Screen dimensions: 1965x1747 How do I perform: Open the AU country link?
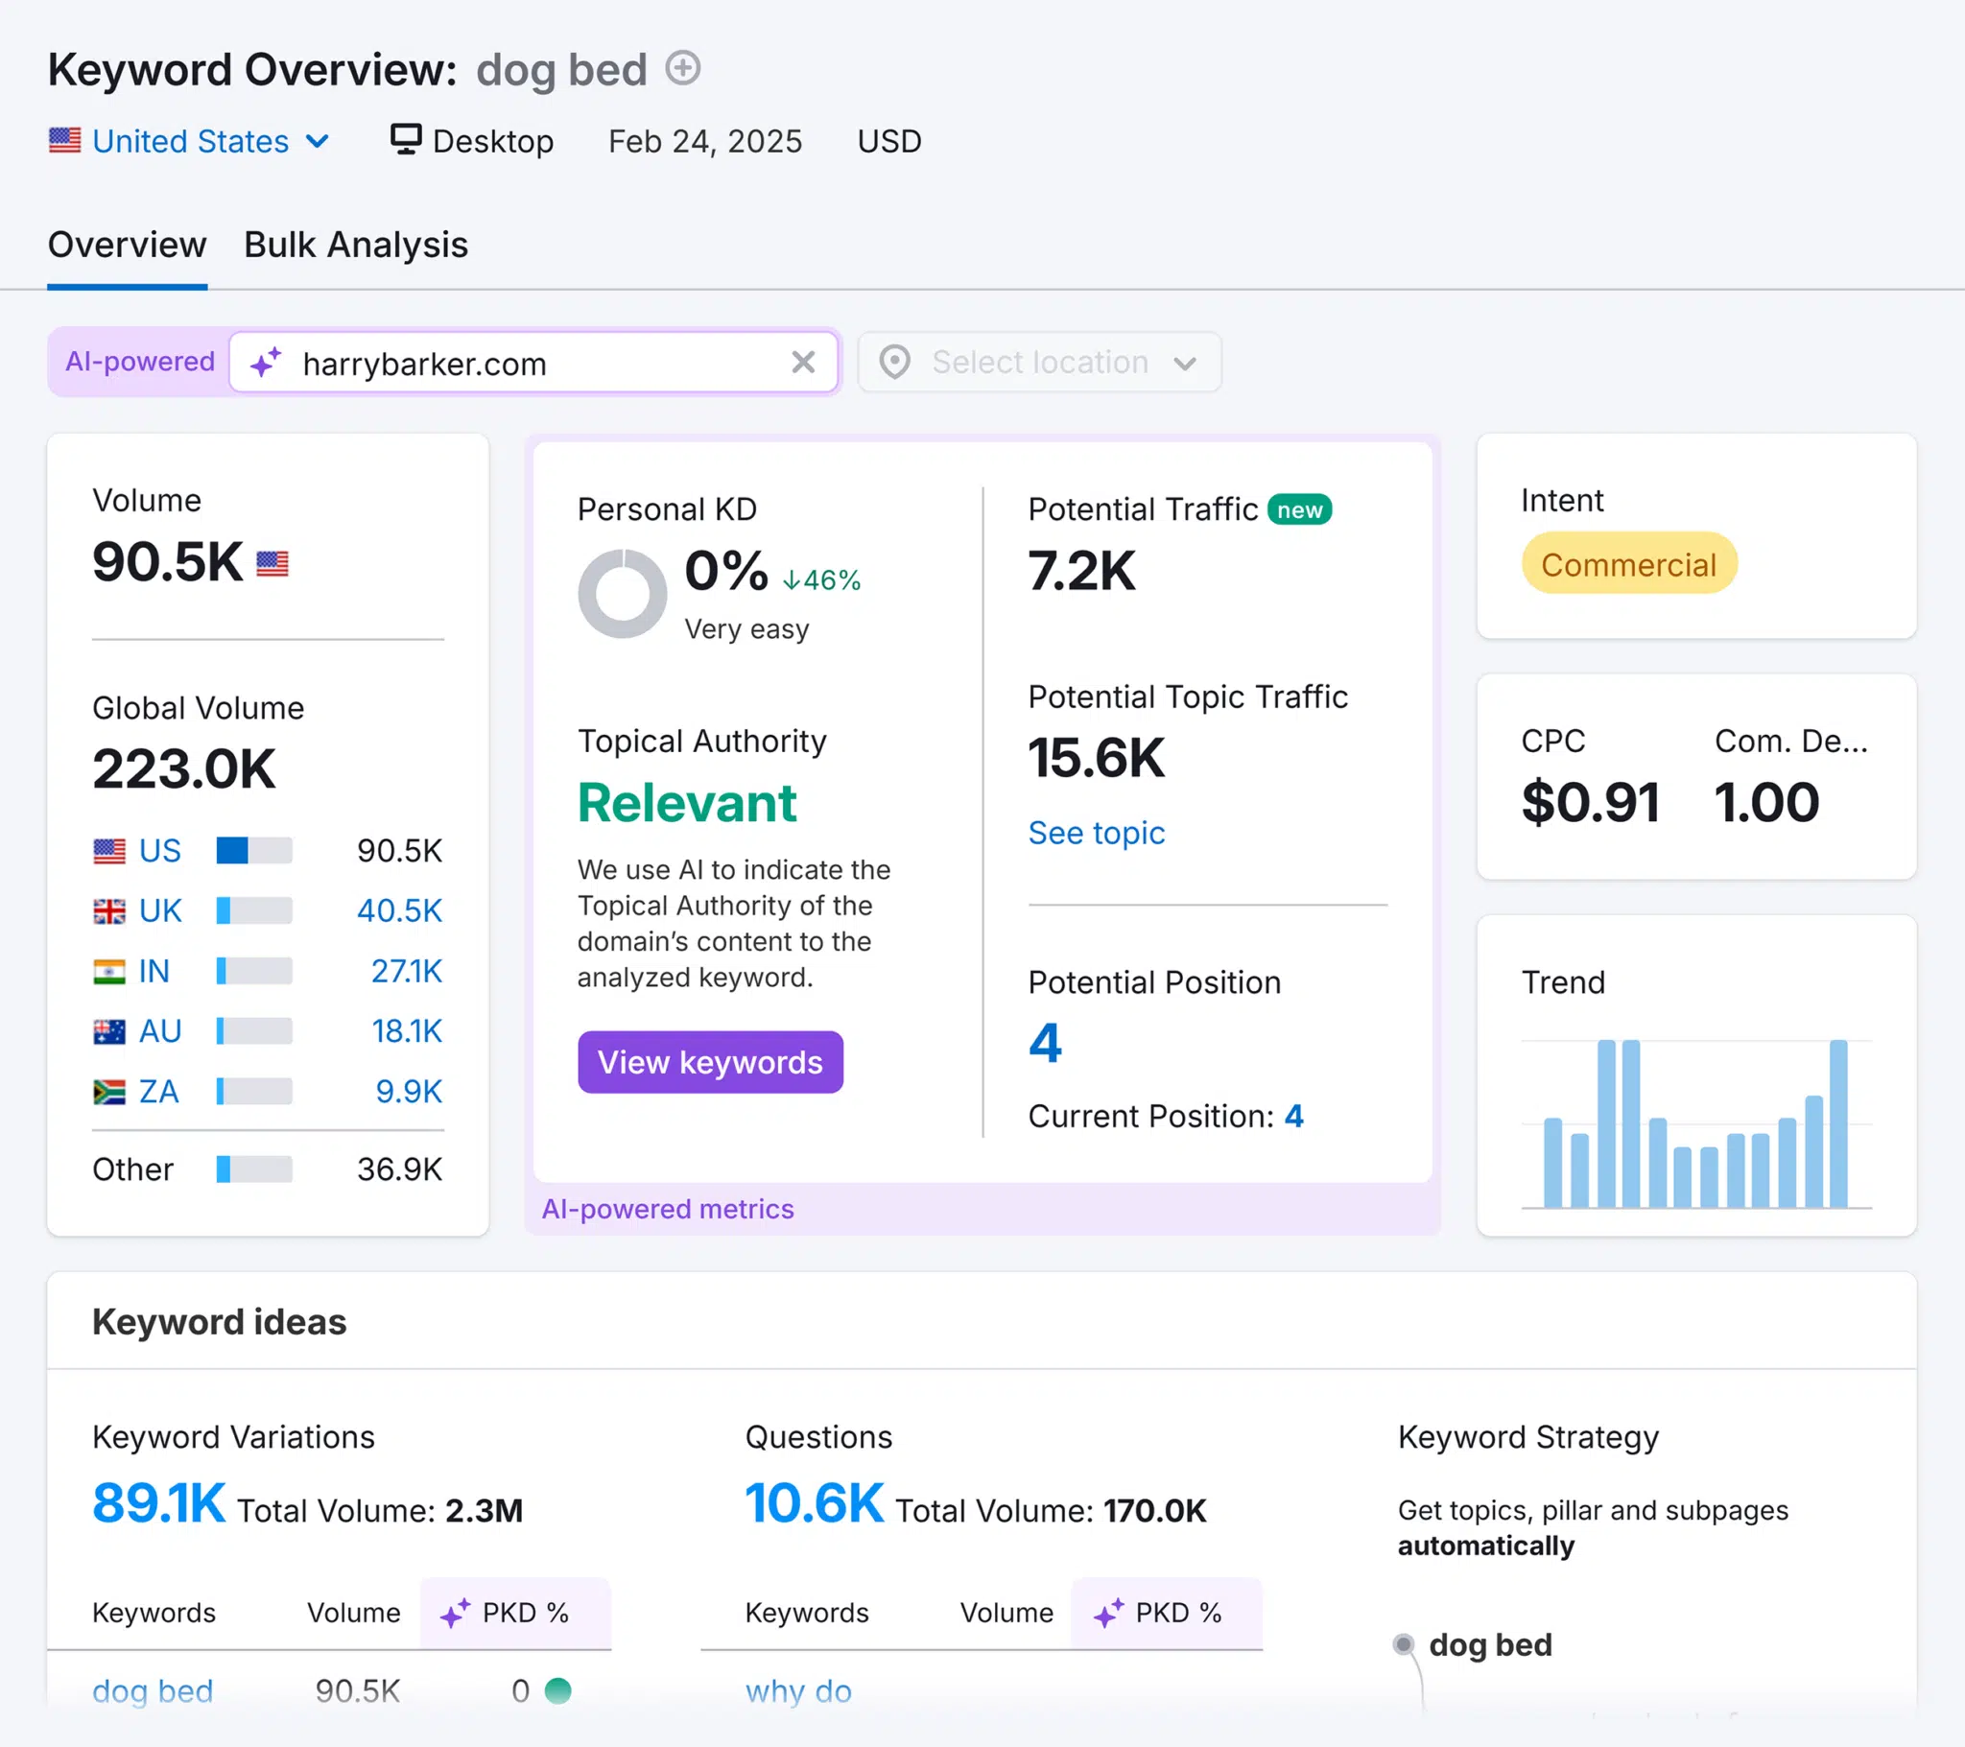(x=160, y=1031)
